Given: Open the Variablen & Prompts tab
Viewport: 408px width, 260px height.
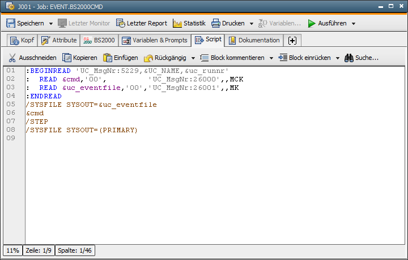Looking at the screenshot, I should (x=155, y=40).
